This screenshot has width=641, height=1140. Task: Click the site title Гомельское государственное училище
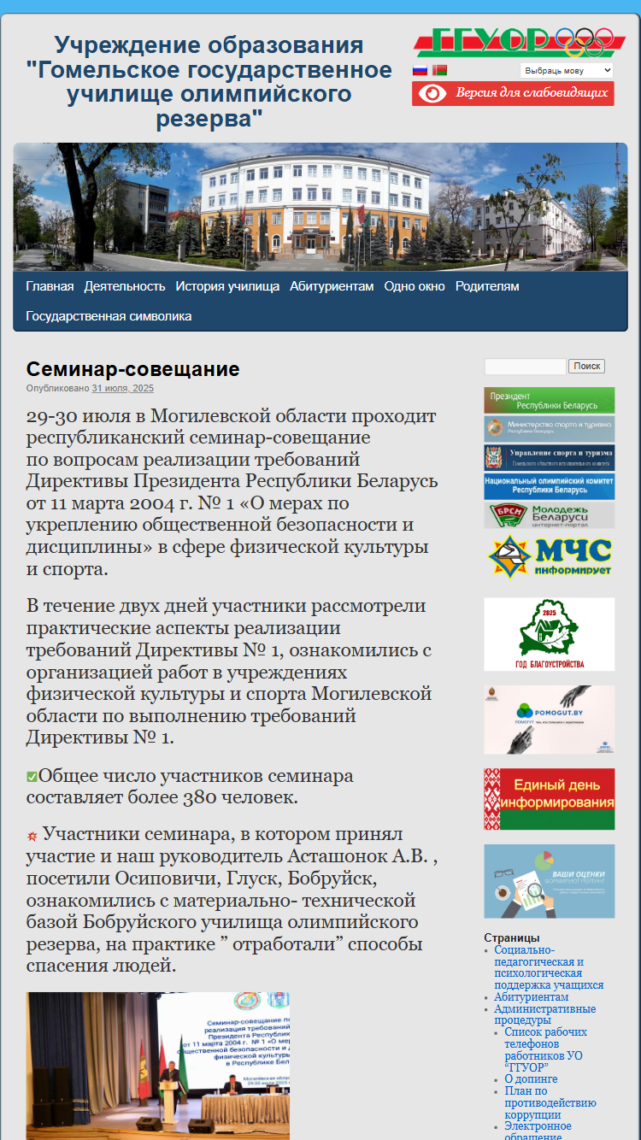pyautogui.click(x=209, y=82)
